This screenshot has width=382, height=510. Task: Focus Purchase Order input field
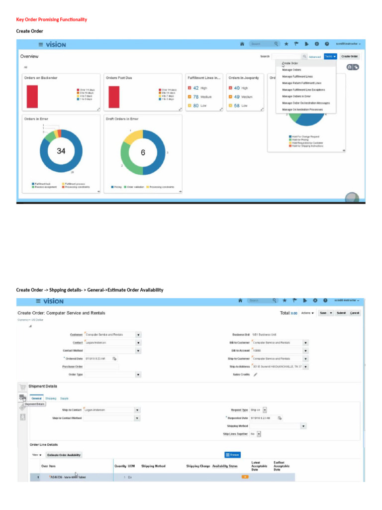coord(101,367)
